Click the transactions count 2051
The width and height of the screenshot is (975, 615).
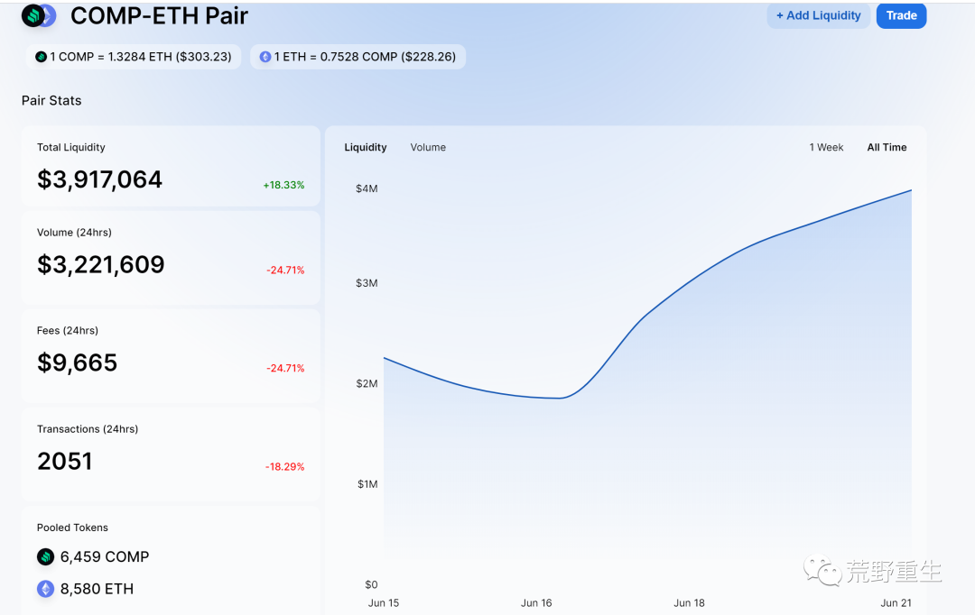[65, 461]
